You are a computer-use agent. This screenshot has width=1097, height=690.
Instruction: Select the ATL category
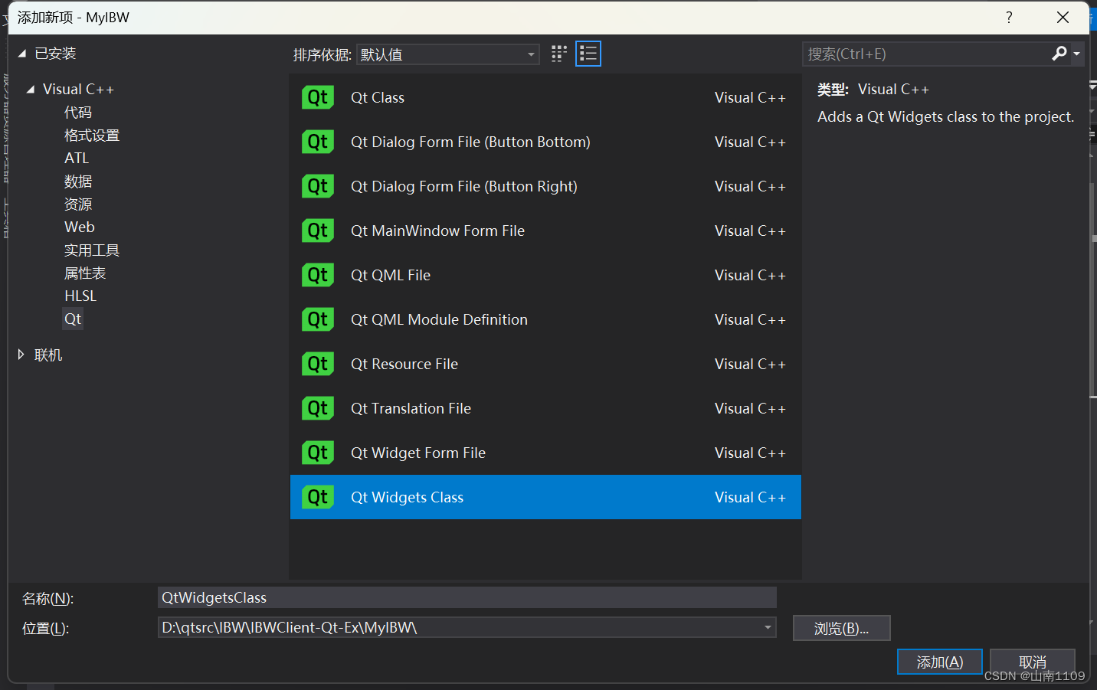click(x=77, y=159)
